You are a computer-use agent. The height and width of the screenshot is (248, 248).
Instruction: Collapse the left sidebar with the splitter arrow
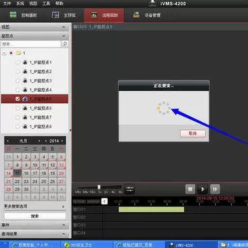71,130
